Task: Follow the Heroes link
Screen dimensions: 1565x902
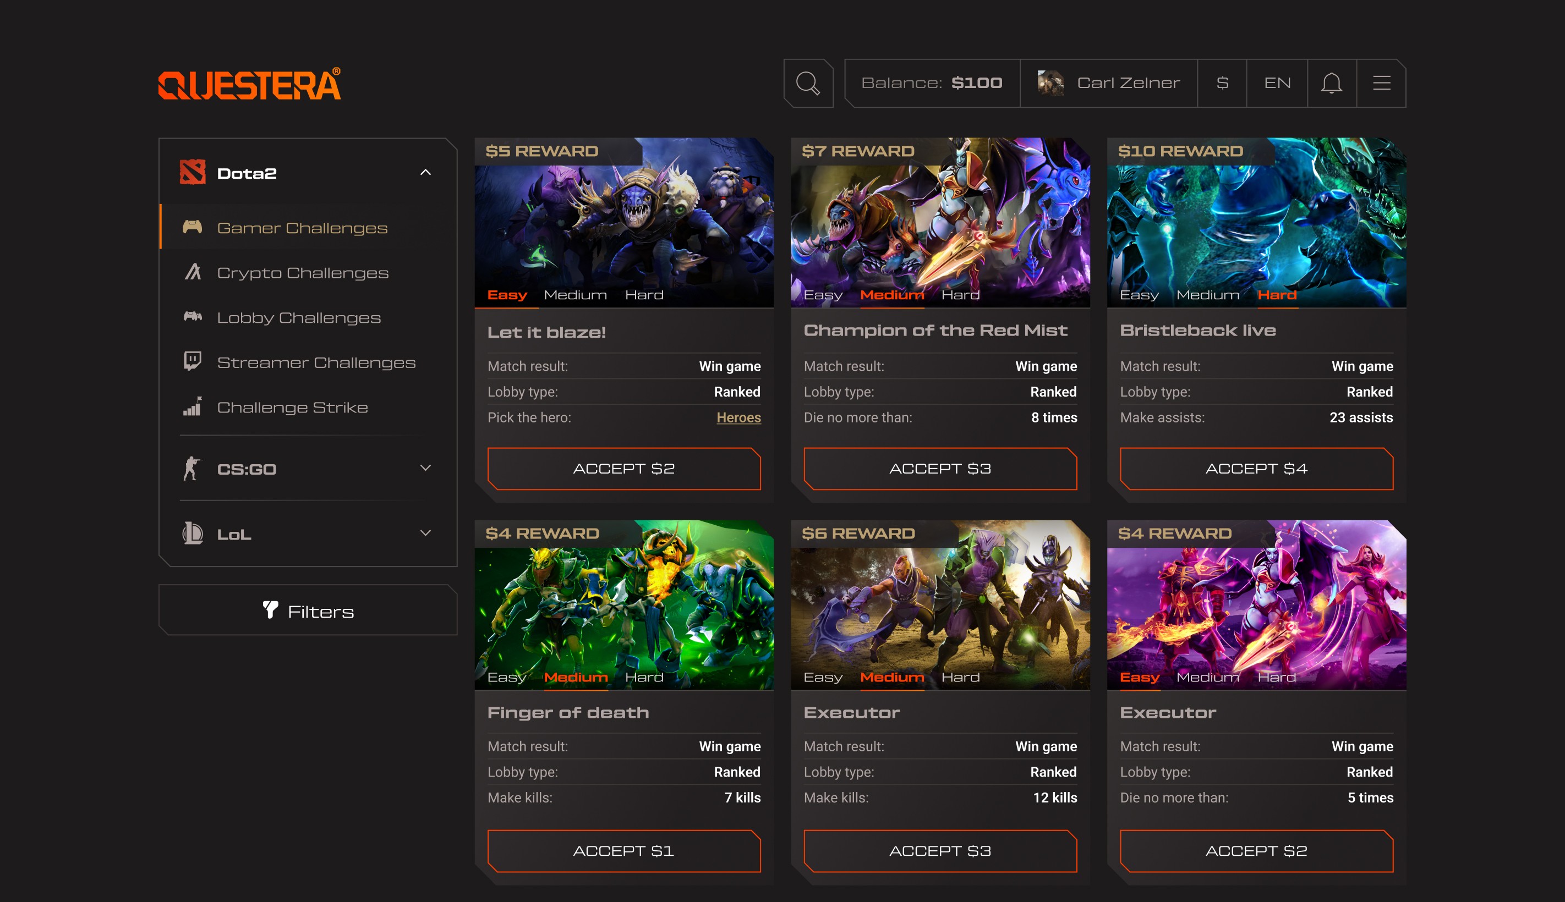Action: (x=738, y=417)
